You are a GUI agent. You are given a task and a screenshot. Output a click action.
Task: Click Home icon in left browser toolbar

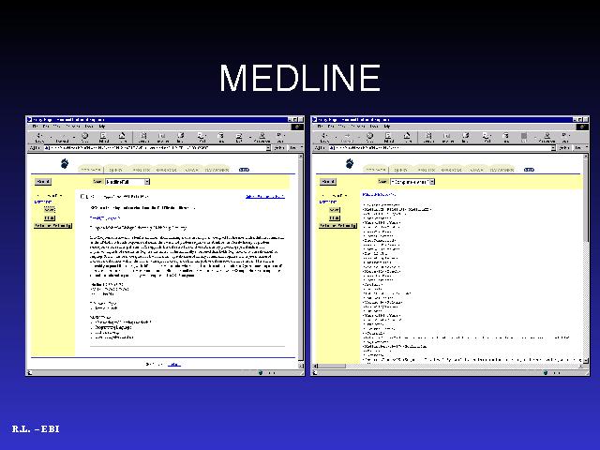point(122,137)
